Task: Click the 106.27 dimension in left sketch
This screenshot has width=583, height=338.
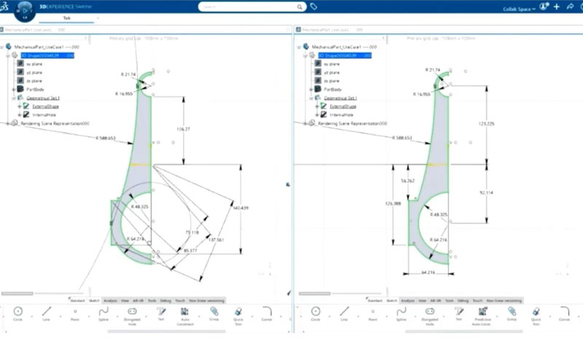Action: pyautogui.click(x=184, y=129)
